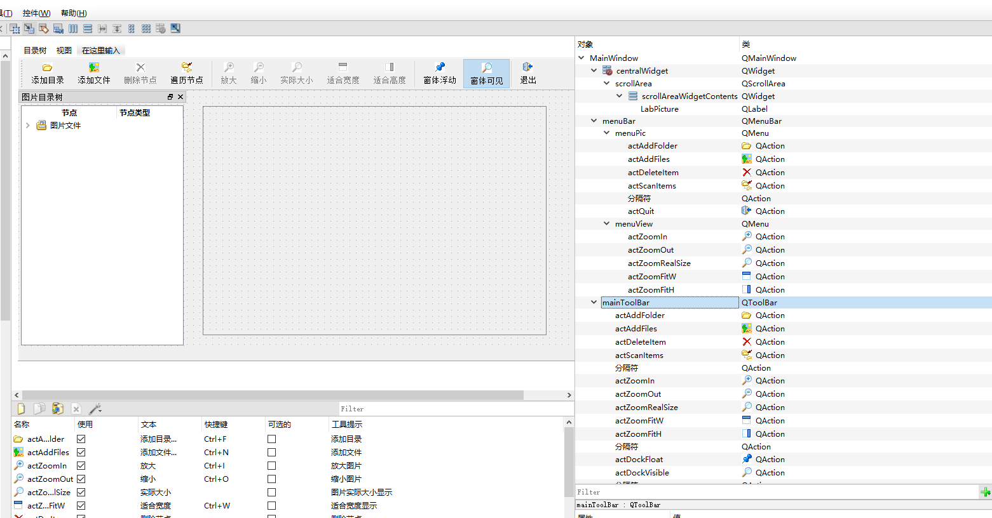Image resolution: width=992 pixels, height=518 pixels.
Task: Collapse the mainToolBar node in Object Inspector
Action: point(594,302)
